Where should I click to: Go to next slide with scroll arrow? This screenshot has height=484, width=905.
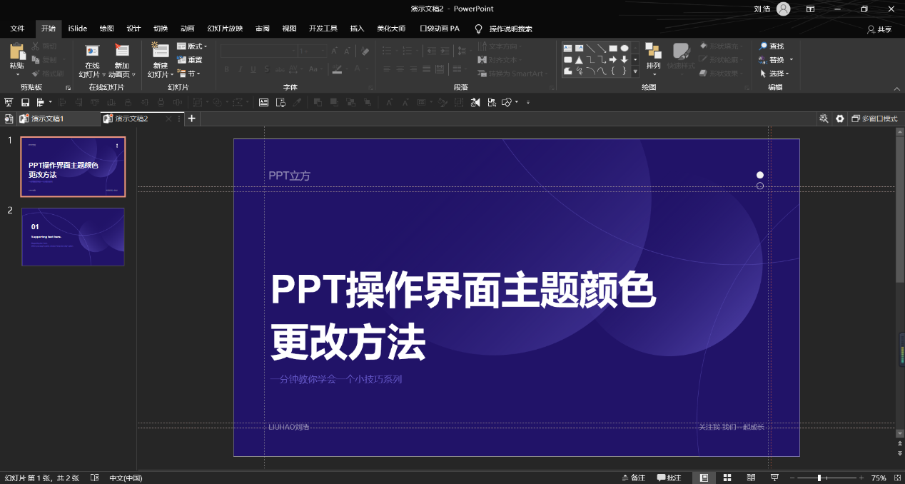tap(899, 453)
